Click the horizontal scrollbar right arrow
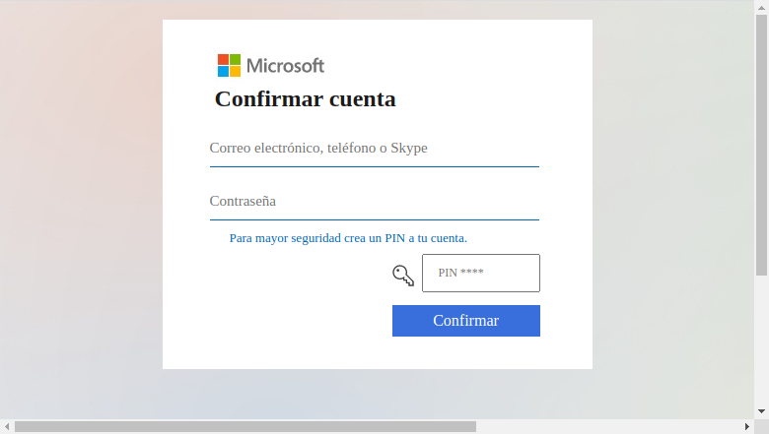Viewport: 769px width, 434px height. 747,427
